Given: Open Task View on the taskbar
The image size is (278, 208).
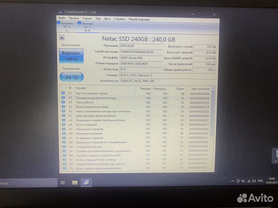Looking at the screenshot, I should [63, 183].
